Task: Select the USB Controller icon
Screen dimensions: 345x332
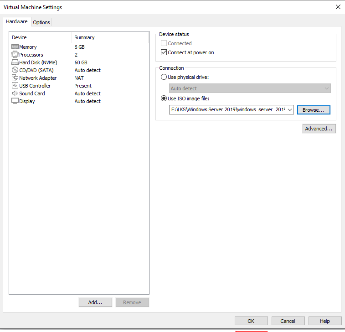Action: click(x=15, y=85)
